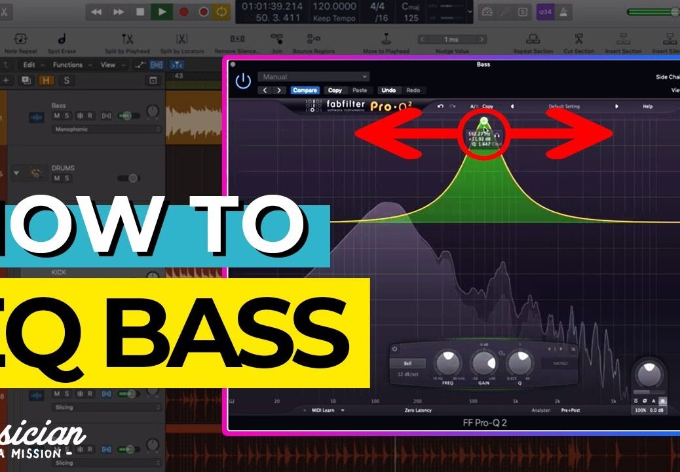The height and width of the screenshot is (472, 680).
Task: Open the Bell filter shape selector
Action: (407, 364)
